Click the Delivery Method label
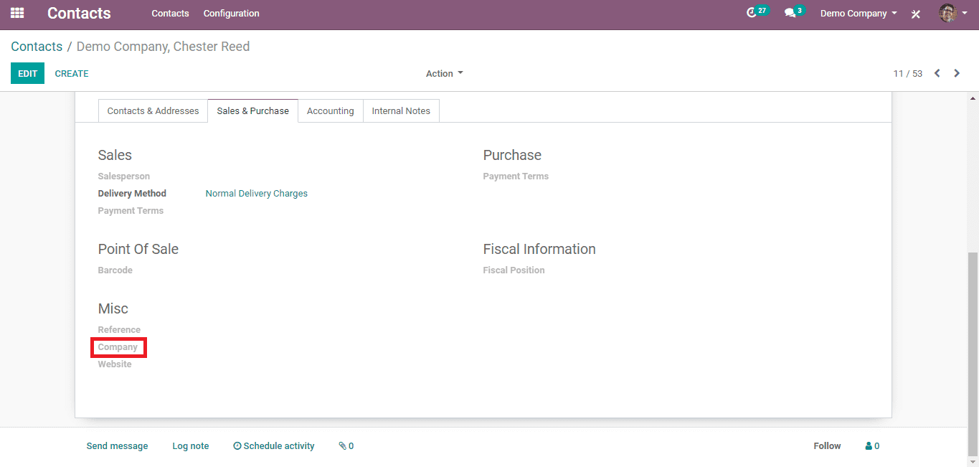 [x=132, y=194]
